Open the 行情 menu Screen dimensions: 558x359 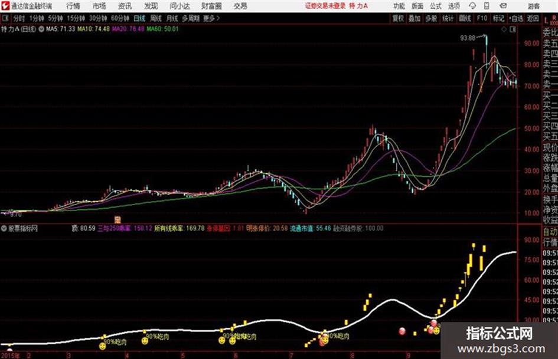[x=73, y=6]
